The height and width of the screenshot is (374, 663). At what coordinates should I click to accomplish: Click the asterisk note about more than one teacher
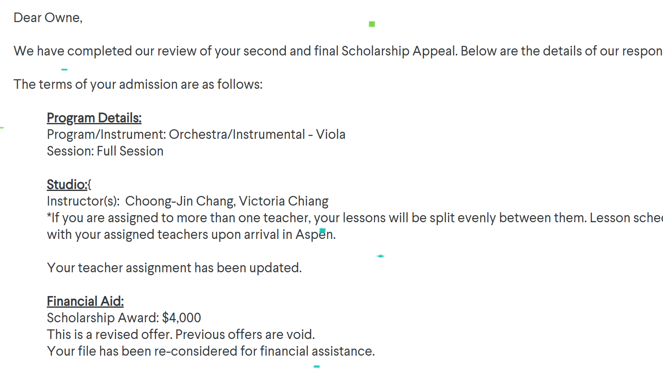click(x=355, y=226)
